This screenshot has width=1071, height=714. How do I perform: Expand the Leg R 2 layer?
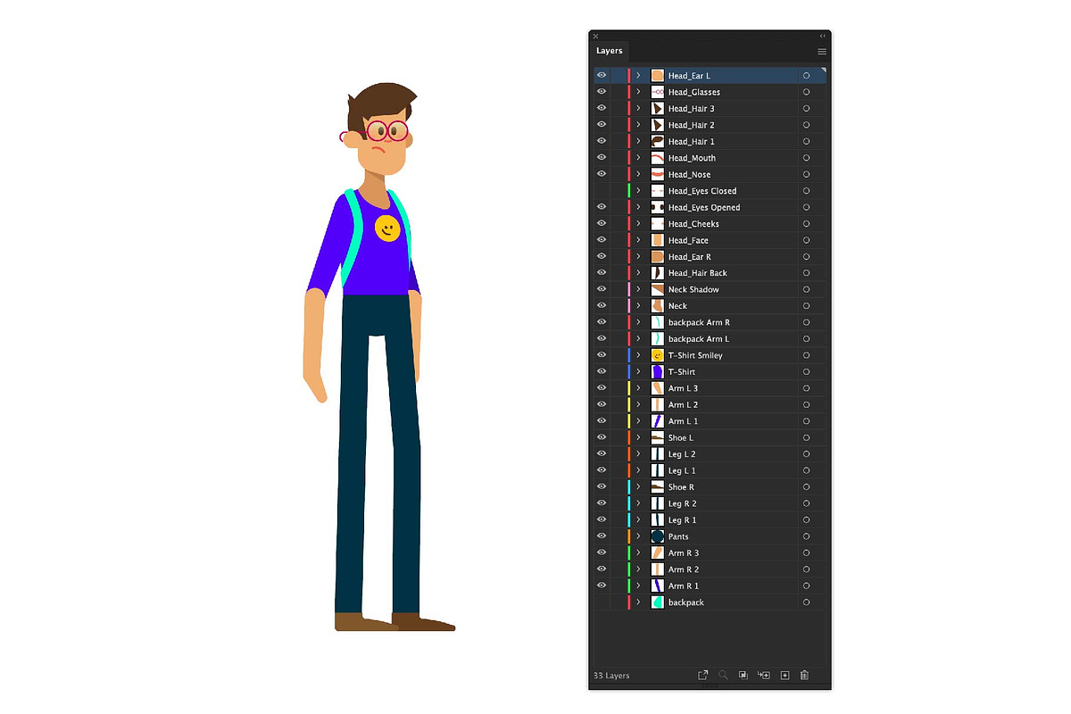click(638, 503)
